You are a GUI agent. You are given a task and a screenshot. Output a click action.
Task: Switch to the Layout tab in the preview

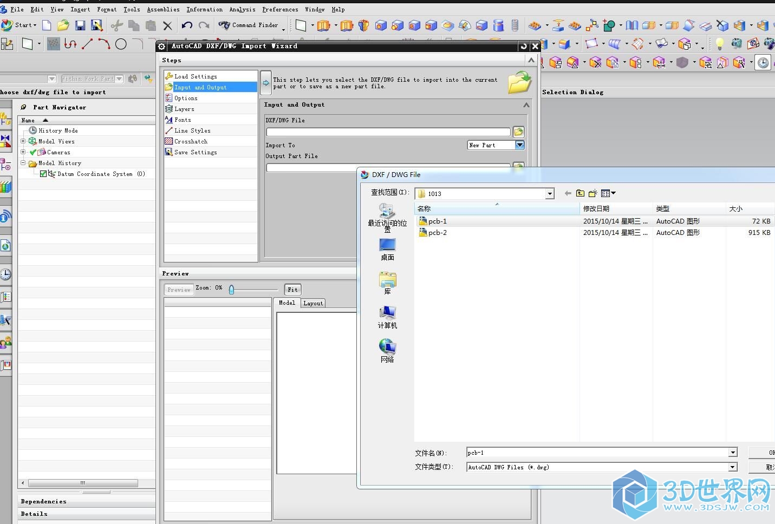[x=313, y=303]
